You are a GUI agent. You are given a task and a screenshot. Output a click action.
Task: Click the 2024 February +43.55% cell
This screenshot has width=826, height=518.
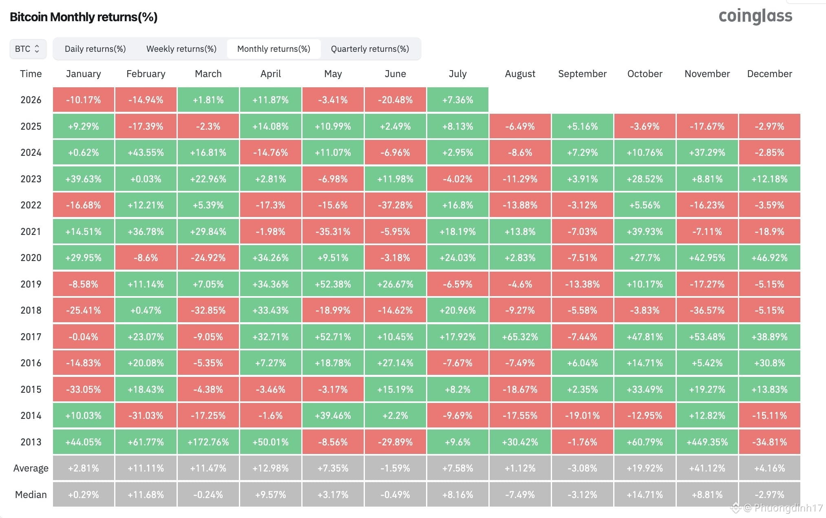(146, 152)
